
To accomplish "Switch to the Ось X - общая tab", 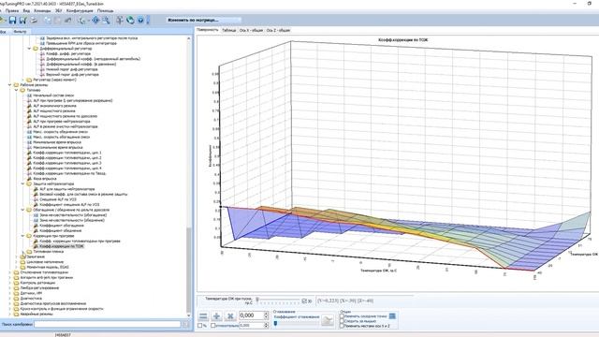I will click(251, 30).
